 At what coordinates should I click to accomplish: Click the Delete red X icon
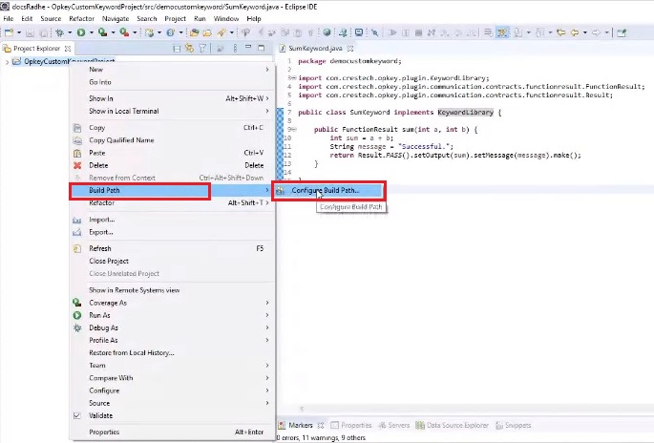pyautogui.click(x=78, y=165)
